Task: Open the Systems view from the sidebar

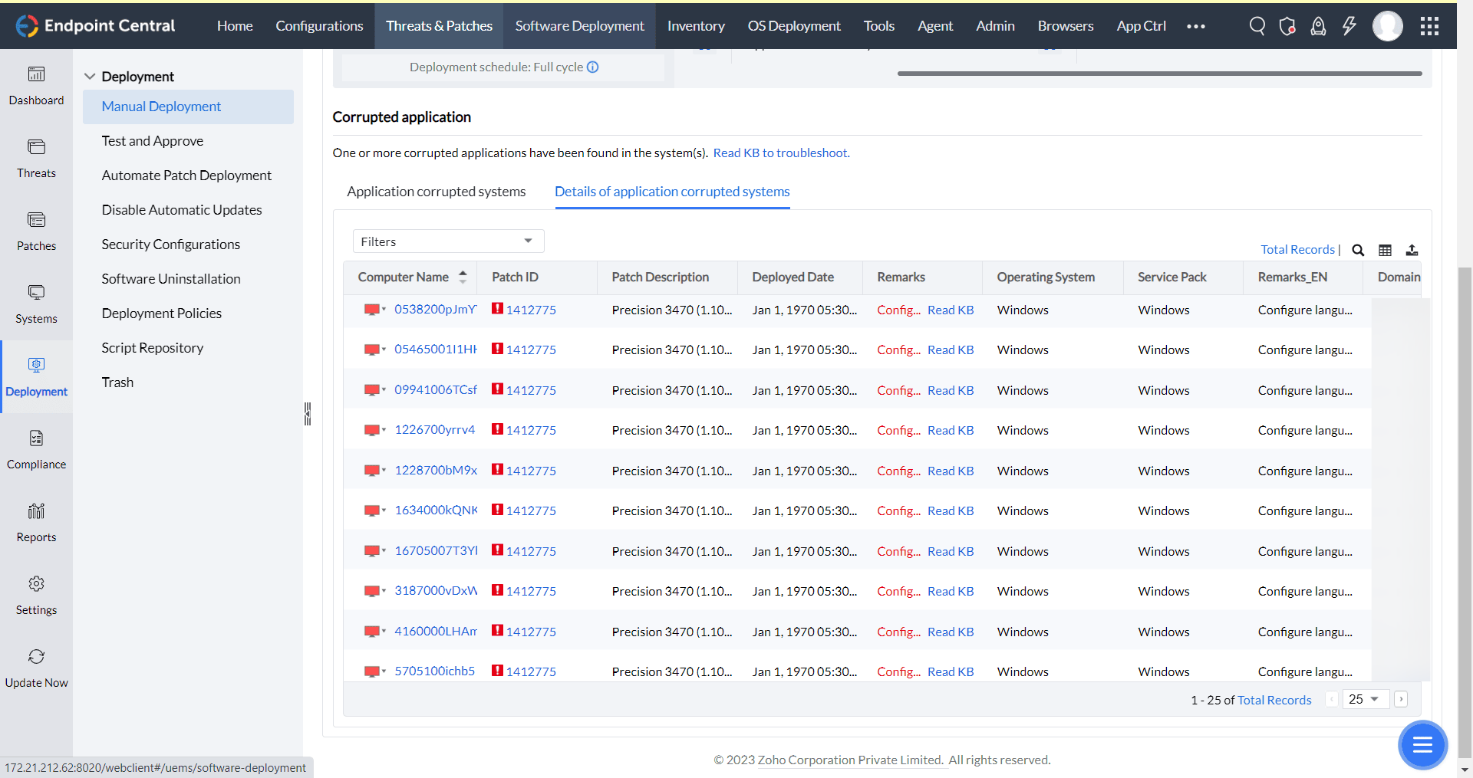Action: tap(36, 303)
